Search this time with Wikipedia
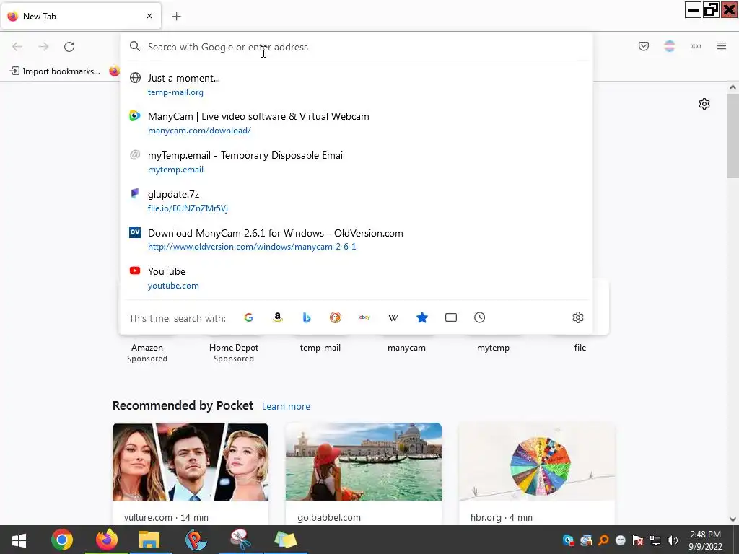Screen dimensions: 739x554 pyautogui.click(x=393, y=317)
